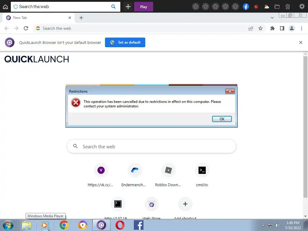Click the fifth star bookmark slot
Screen dimensions: 308x231
[x=235, y=7]
